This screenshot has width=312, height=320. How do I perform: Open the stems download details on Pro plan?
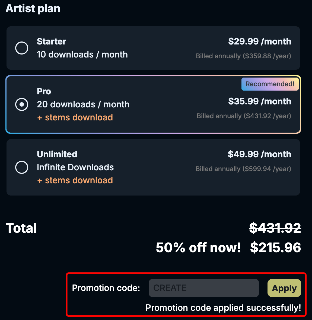75,117
